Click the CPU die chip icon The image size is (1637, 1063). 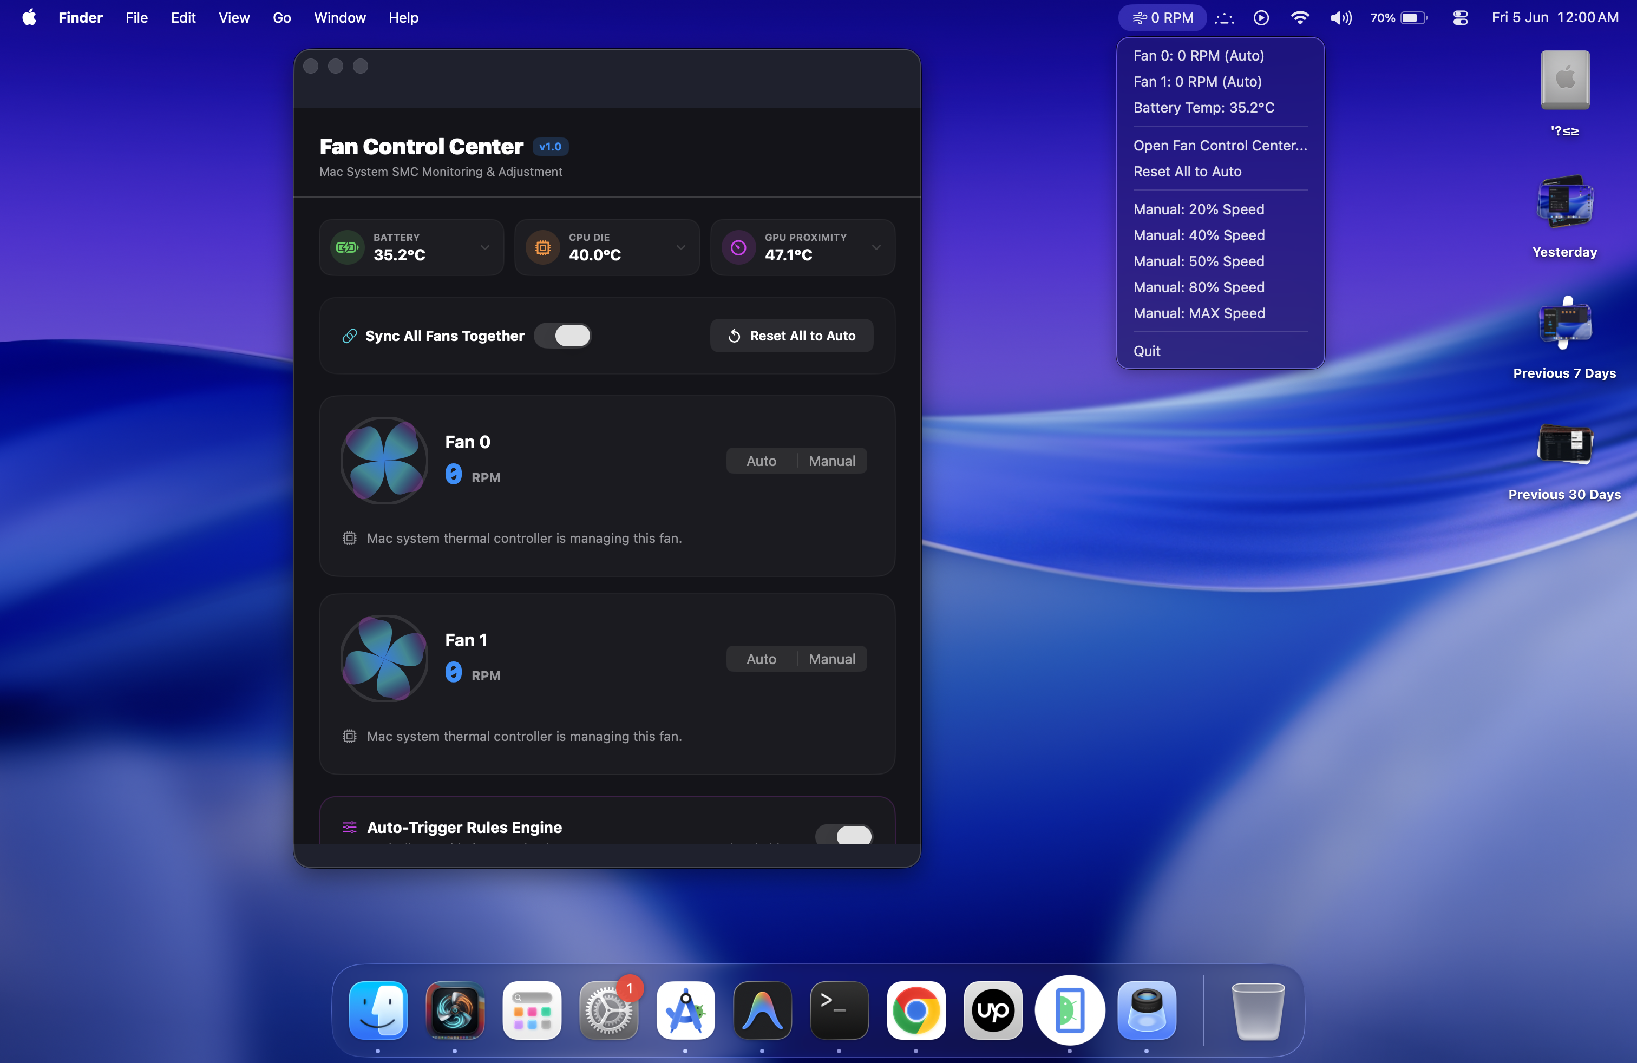(542, 247)
